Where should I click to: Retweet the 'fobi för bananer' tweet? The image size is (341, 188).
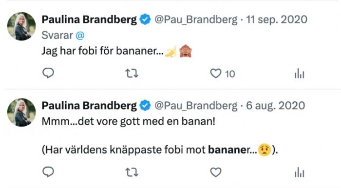pyautogui.click(x=132, y=74)
